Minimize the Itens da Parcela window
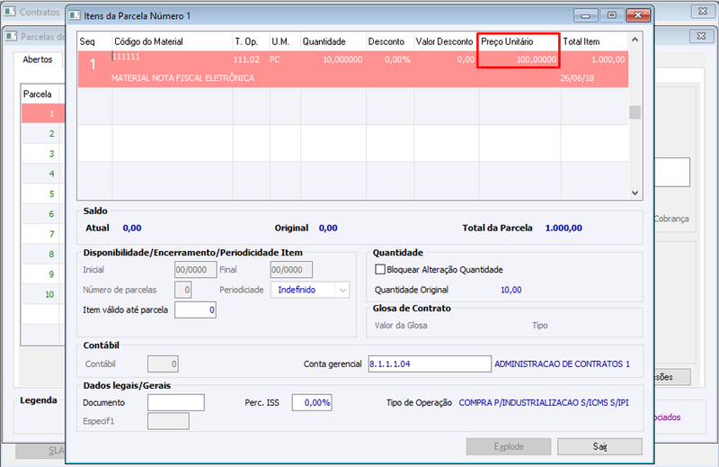The width and height of the screenshot is (719, 467). [586, 15]
